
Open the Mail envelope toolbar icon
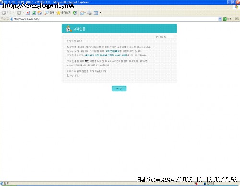[82, 13]
